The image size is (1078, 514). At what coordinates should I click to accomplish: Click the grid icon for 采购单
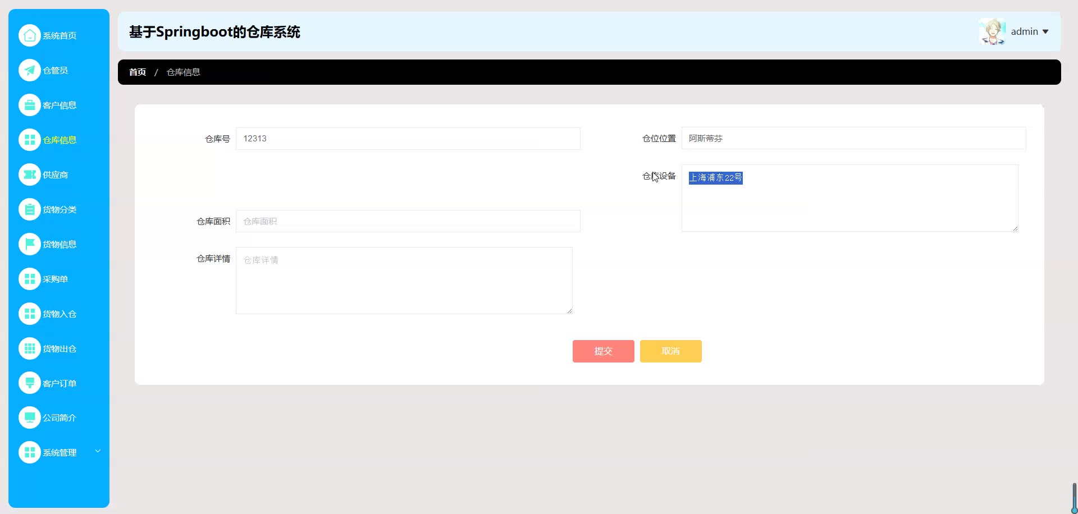(x=30, y=279)
